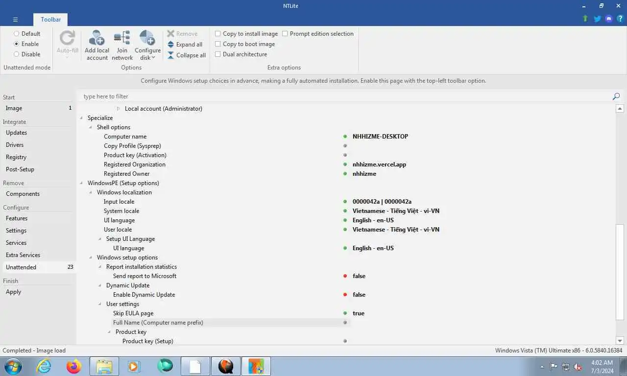Click the filter text input field
Screen dimensions: 627x376
click(x=345, y=96)
